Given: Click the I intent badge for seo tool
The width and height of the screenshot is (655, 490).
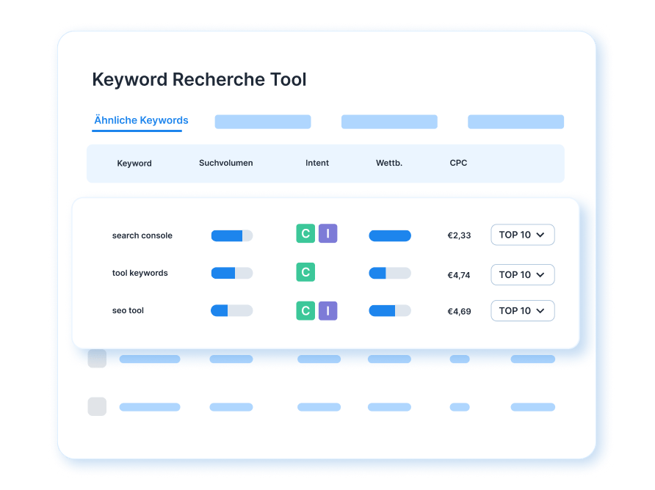Looking at the screenshot, I should coord(328,310).
